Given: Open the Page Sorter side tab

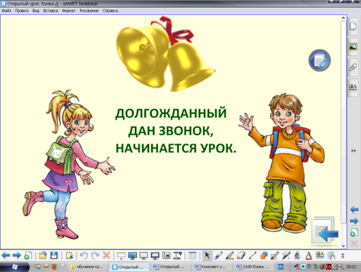Looking at the screenshot, I should (353, 26).
